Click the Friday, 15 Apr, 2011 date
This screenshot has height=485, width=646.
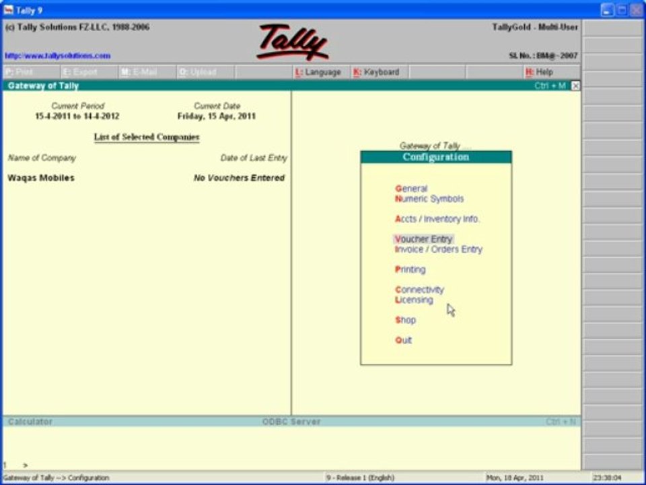(x=217, y=117)
